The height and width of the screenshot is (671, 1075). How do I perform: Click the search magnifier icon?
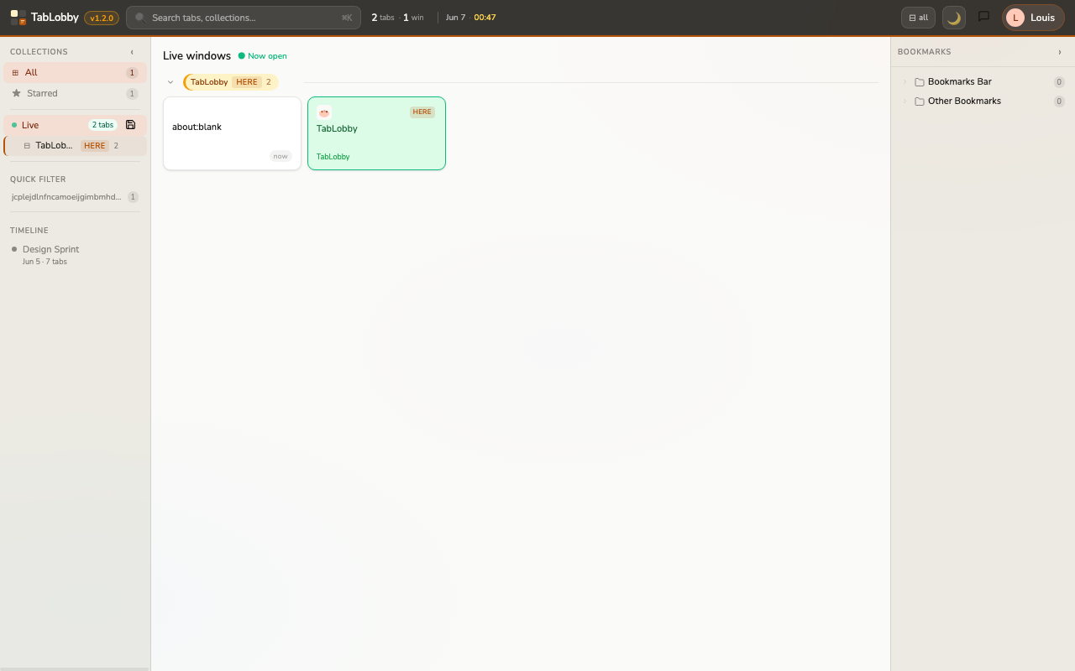pyautogui.click(x=140, y=18)
